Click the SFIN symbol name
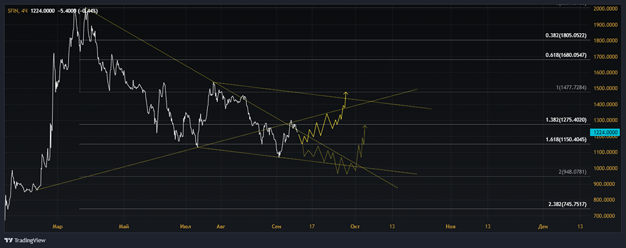 tap(13, 11)
